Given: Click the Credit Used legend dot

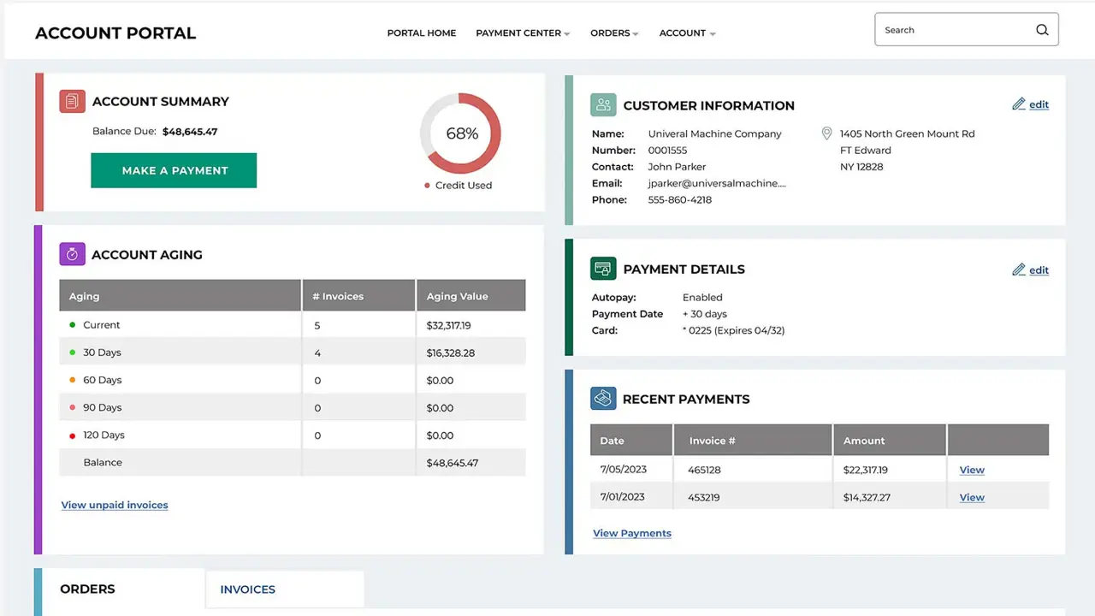Looking at the screenshot, I should click(x=427, y=186).
